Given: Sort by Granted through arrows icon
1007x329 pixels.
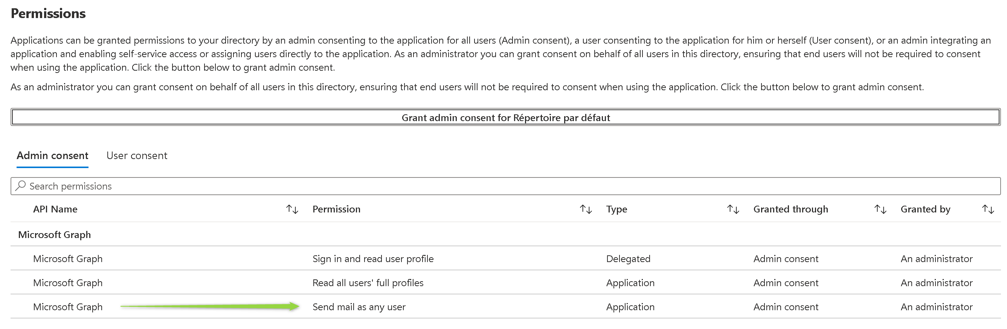Looking at the screenshot, I should pyautogui.click(x=880, y=209).
